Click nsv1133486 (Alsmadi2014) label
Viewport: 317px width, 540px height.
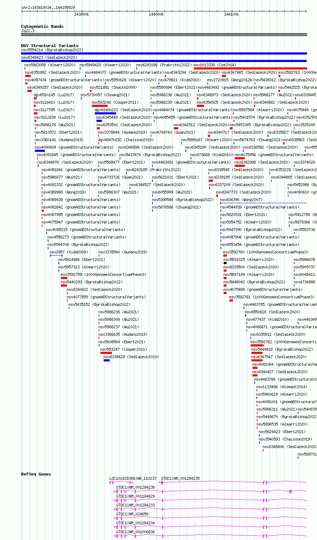pyautogui.click(x=281, y=387)
